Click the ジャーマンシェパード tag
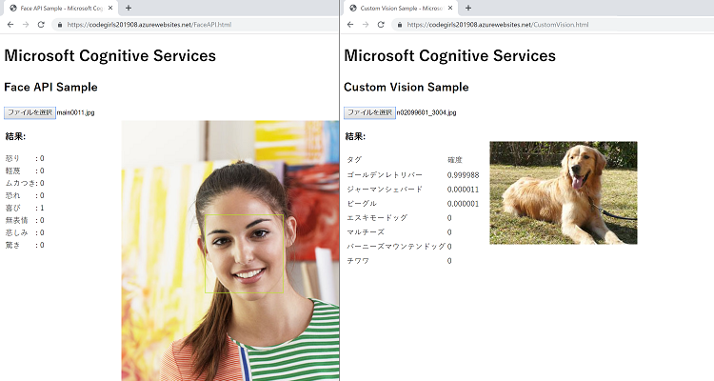The height and width of the screenshot is (381, 714). 385,190
